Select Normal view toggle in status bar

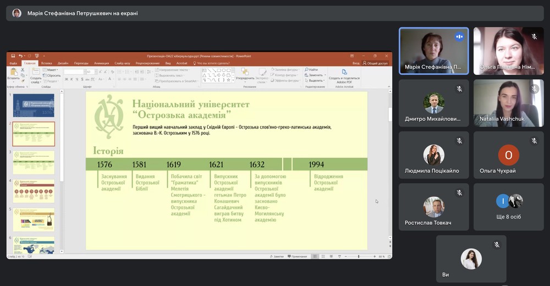[x=315, y=256]
